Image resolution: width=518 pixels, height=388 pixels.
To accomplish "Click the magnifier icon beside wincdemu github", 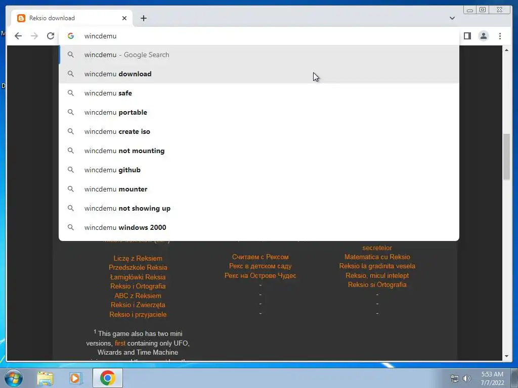I will pos(71,170).
